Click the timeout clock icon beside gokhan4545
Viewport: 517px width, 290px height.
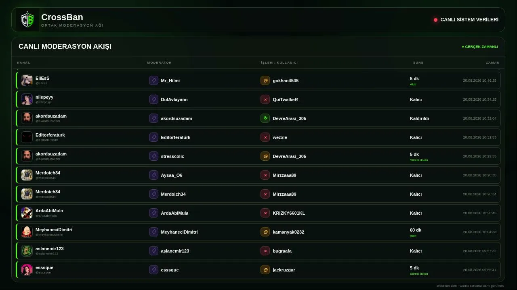(x=265, y=81)
